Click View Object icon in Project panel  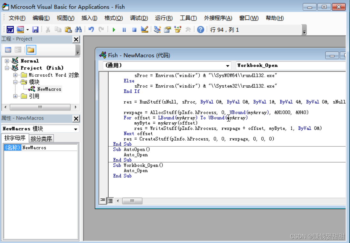tap(18, 50)
